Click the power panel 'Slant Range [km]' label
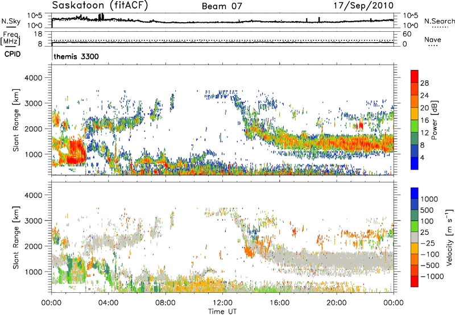 (x=16, y=120)
